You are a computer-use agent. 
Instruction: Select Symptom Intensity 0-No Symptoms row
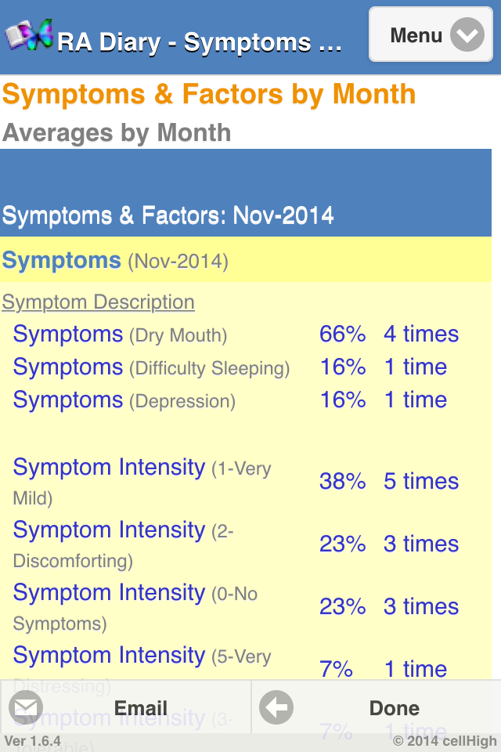(135, 606)
